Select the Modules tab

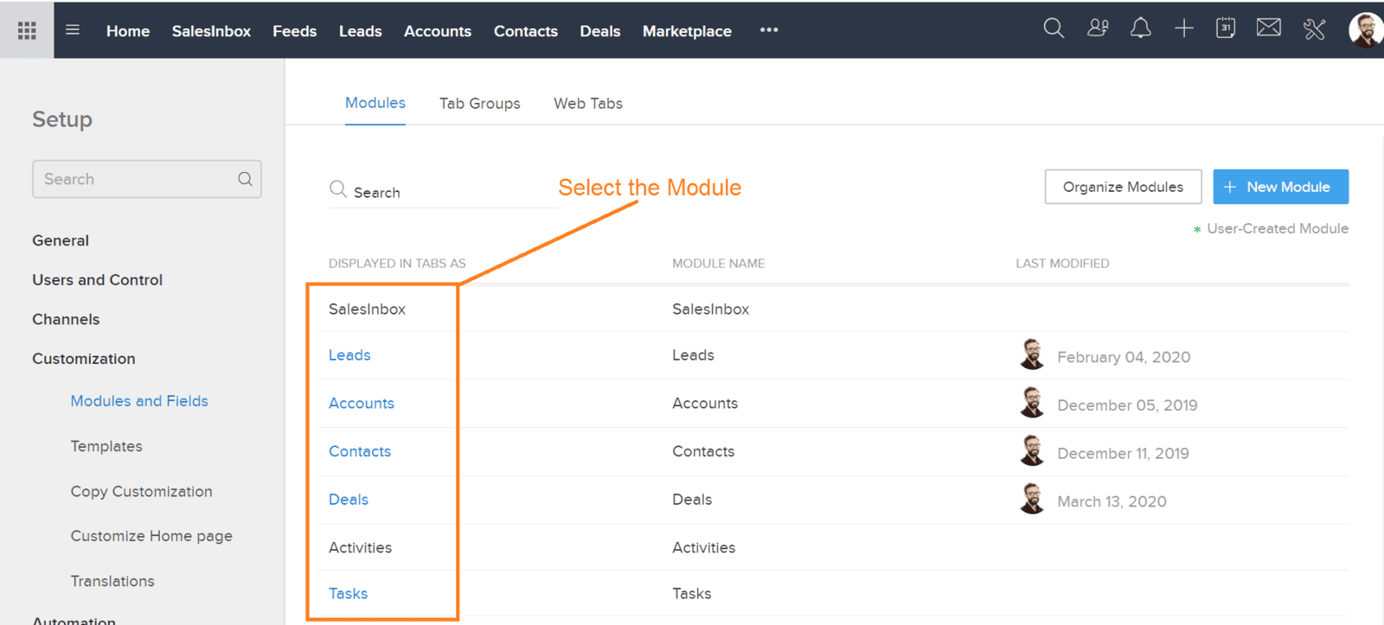click(375, 103)
